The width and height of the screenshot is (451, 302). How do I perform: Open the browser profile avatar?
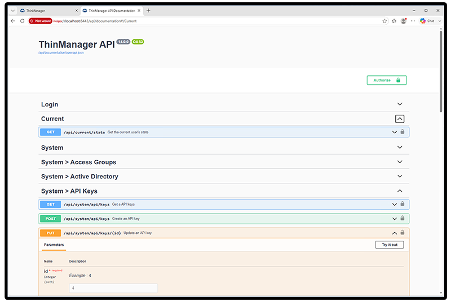pos(404,21)
